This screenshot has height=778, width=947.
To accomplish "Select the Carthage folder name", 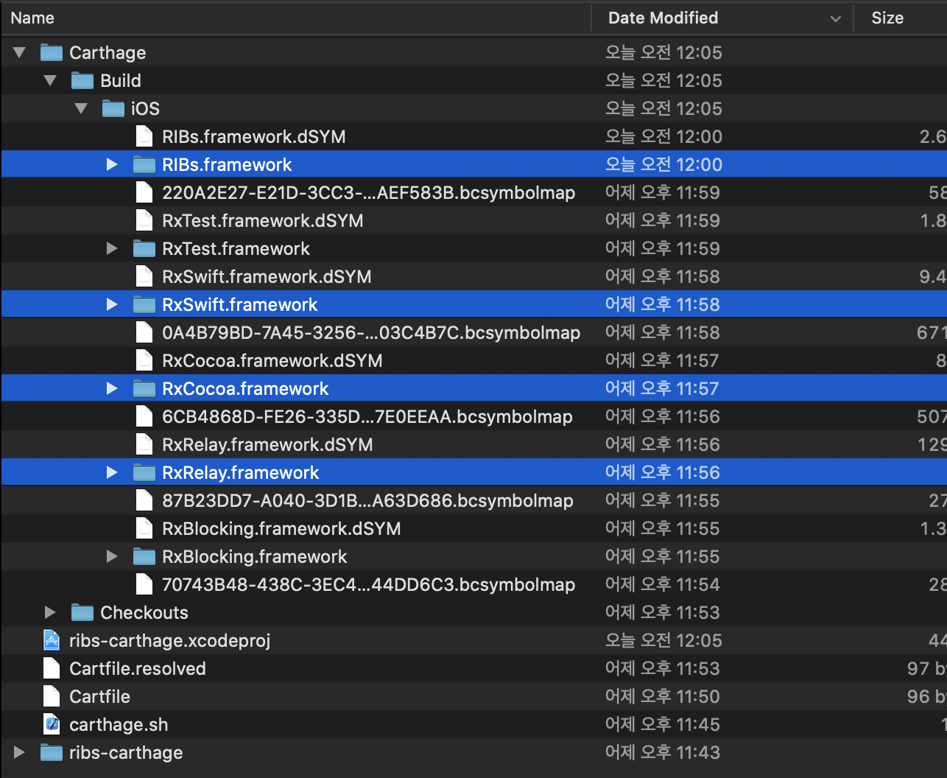I will 108,52.
